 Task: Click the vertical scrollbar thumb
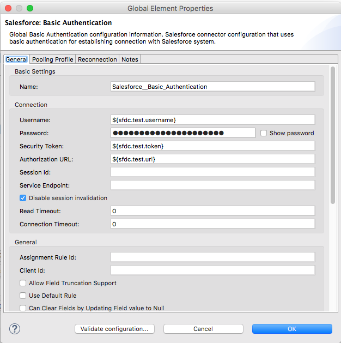[x=333, y=135]
